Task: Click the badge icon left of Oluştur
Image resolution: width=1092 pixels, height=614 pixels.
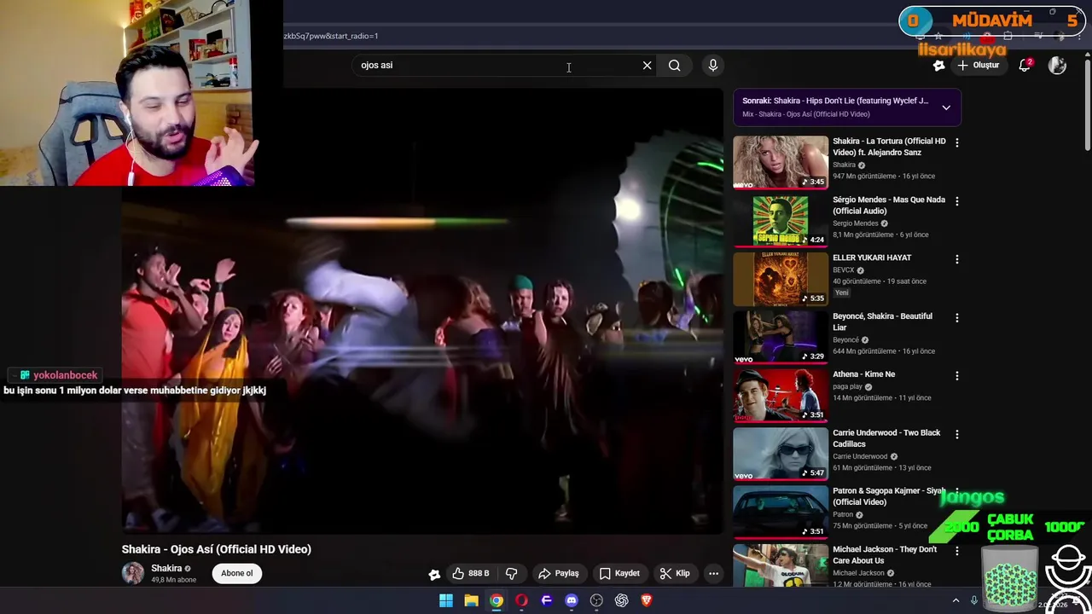Action: [938, 65]
